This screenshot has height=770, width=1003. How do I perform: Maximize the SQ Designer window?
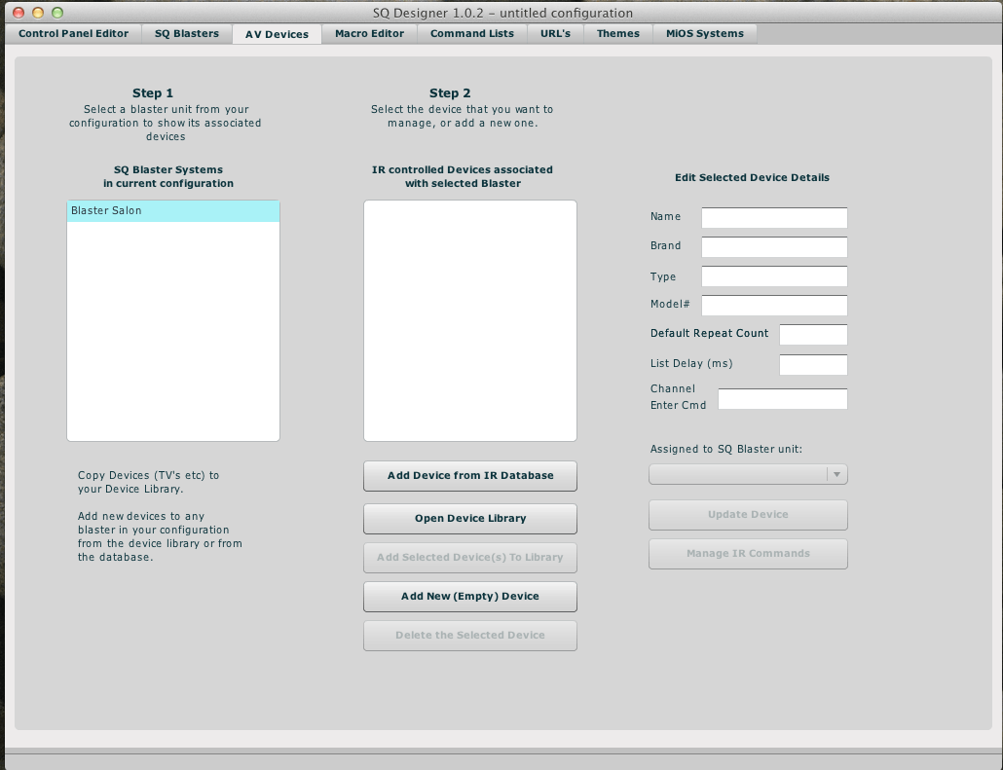tap(57, 13)
